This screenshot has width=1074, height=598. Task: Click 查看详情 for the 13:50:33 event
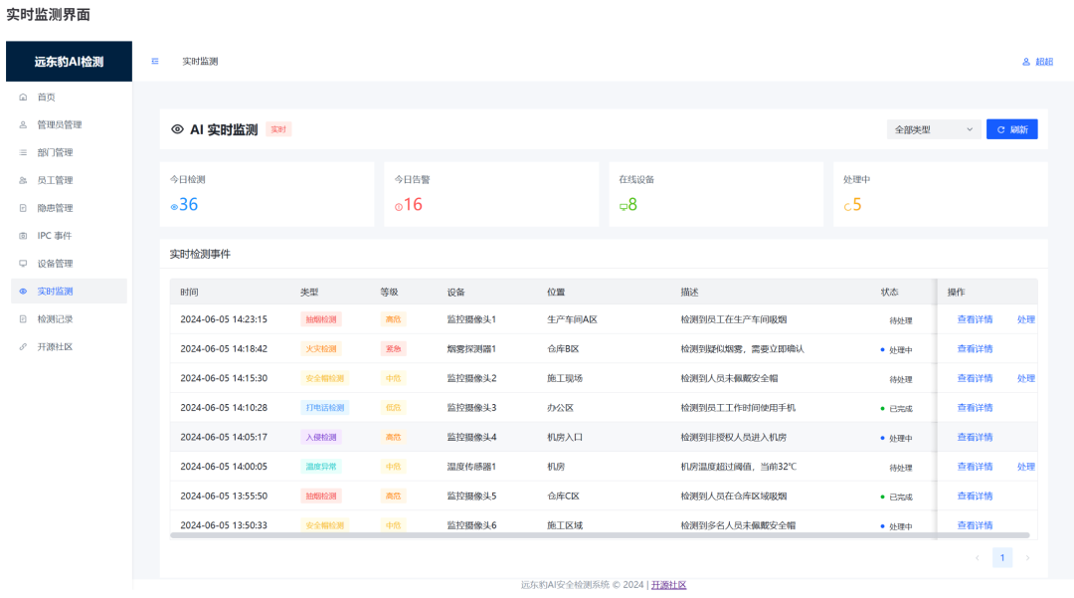[x=975, y=525]
